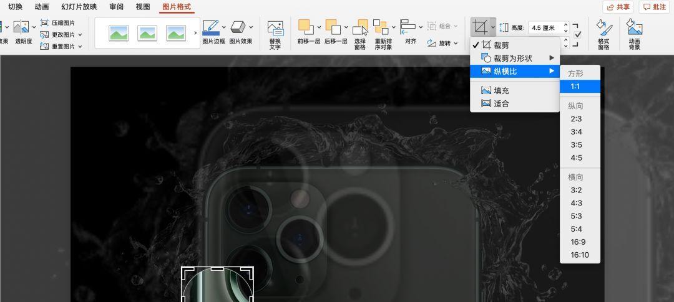Image resolution: width=674 pixels, height=302 pixels.
Task: Open 格式窗格 format pane
Action: pos(603,34)
